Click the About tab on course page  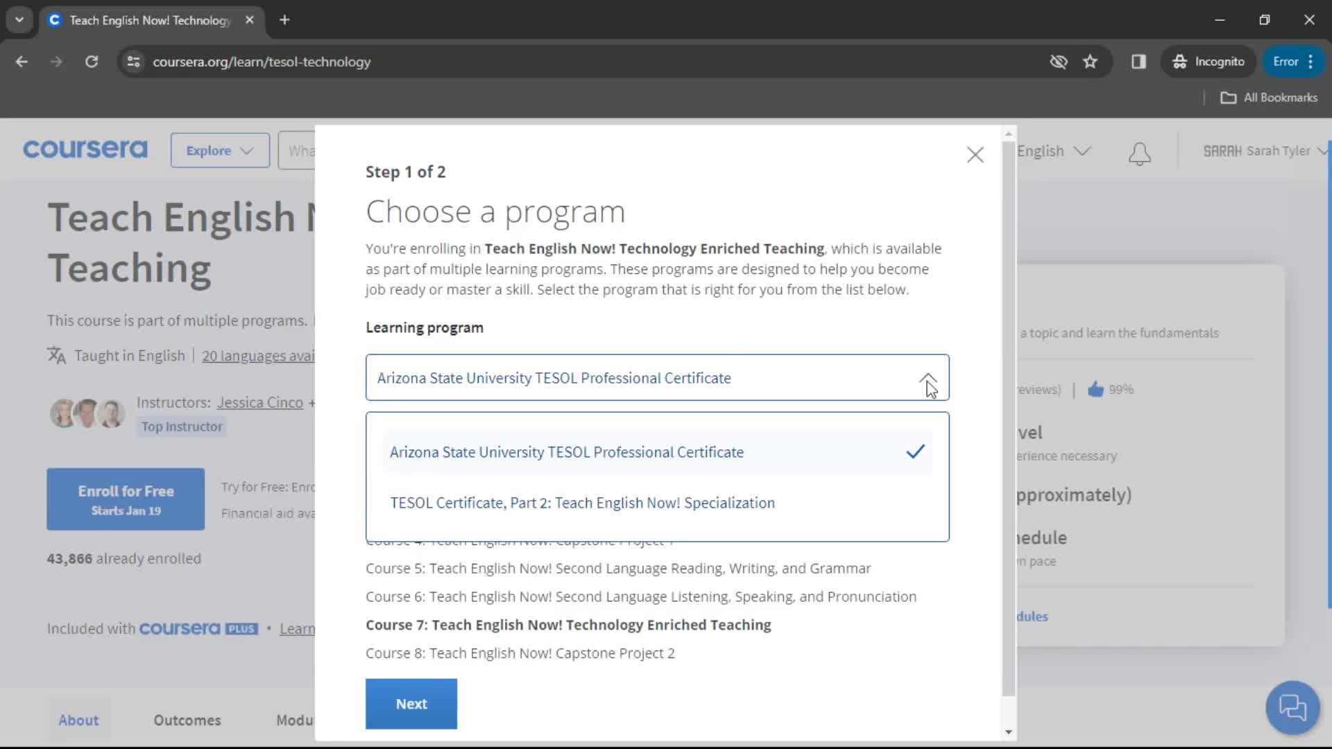(x=78, y=721)
